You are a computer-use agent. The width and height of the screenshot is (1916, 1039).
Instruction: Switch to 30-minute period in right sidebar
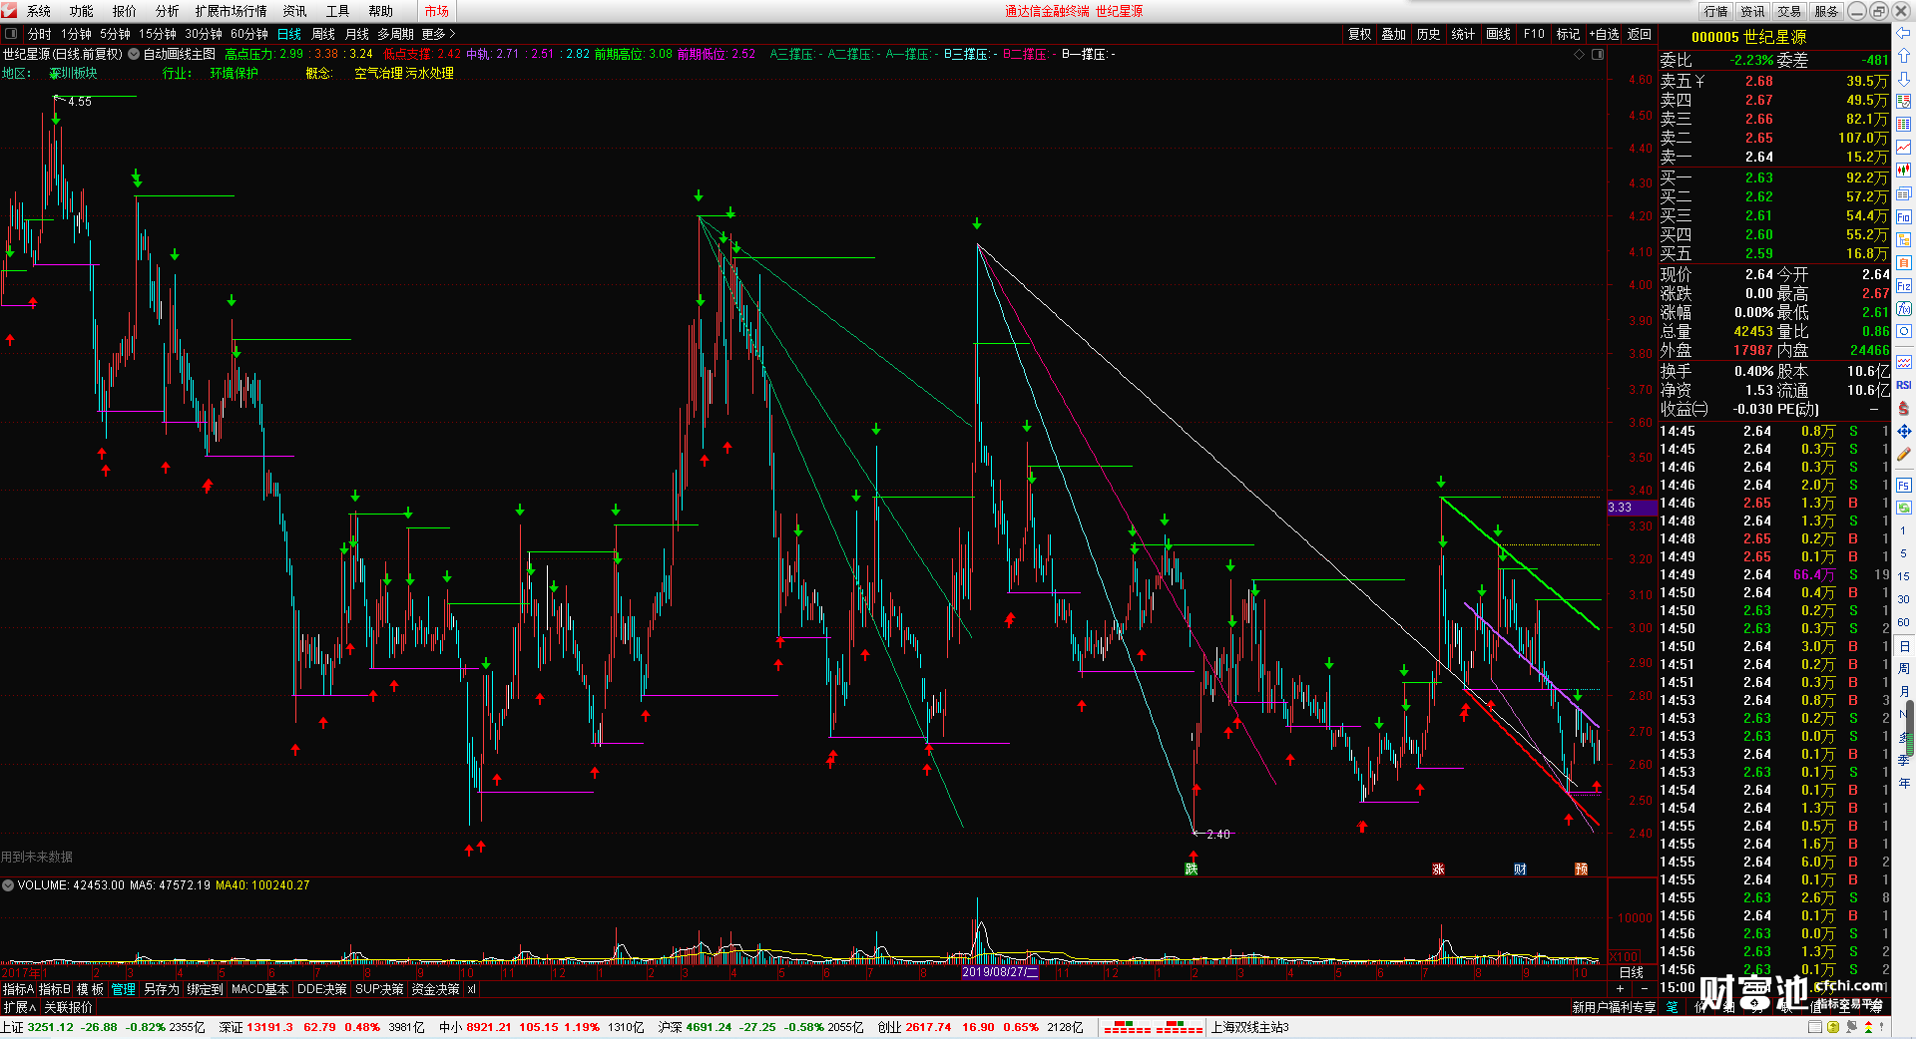tap(1903, 599)
